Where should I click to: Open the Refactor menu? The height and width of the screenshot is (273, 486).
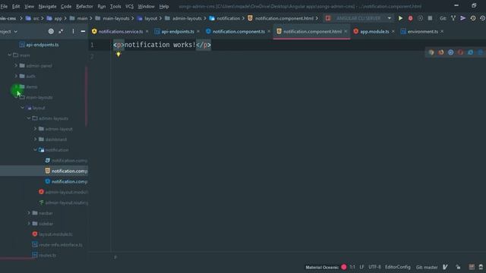click(x=84, y=6)
